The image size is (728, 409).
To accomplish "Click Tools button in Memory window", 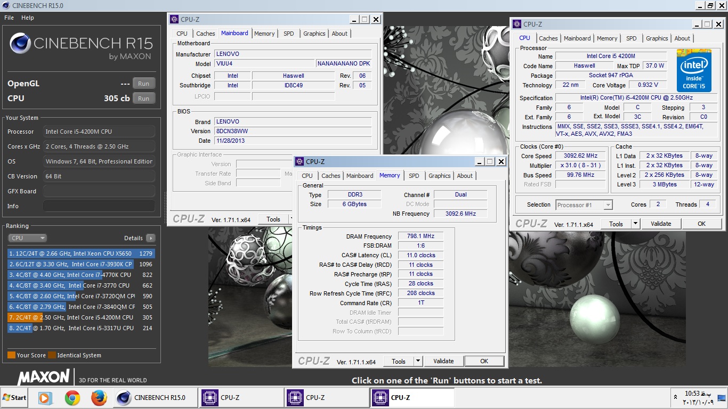I will coord(399,361).
